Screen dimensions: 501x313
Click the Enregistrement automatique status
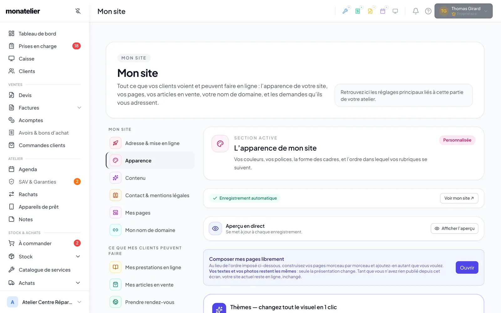(245, 198)
